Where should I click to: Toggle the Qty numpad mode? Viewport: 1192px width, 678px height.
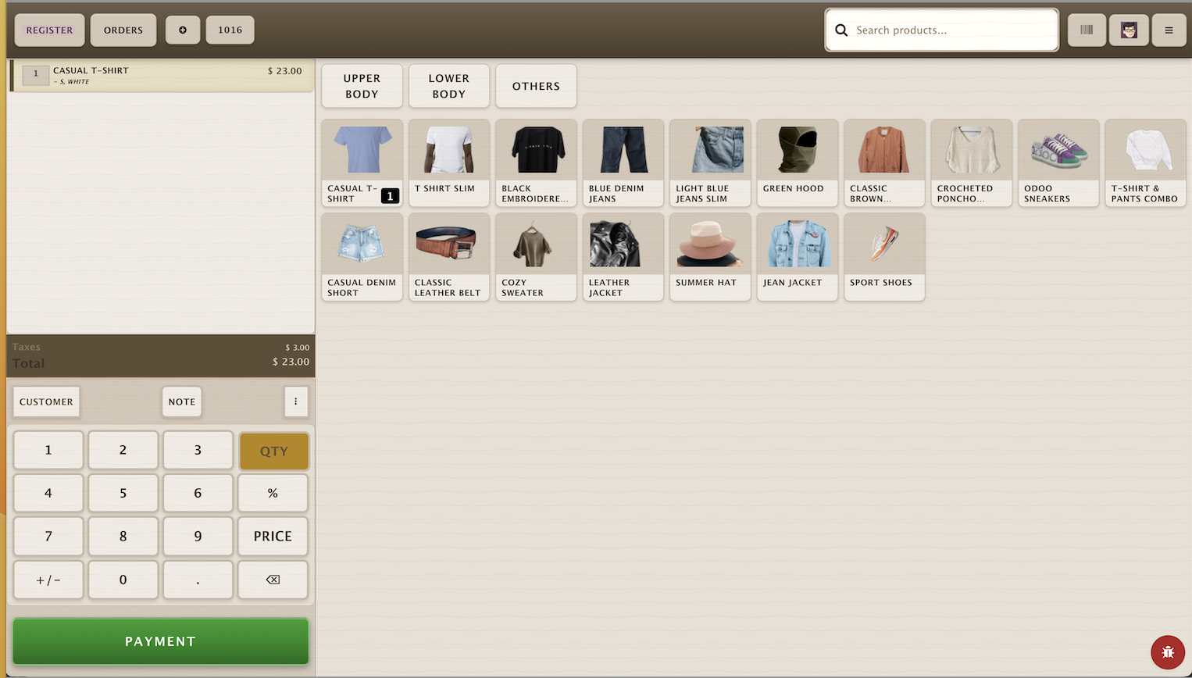pos(273,451)
